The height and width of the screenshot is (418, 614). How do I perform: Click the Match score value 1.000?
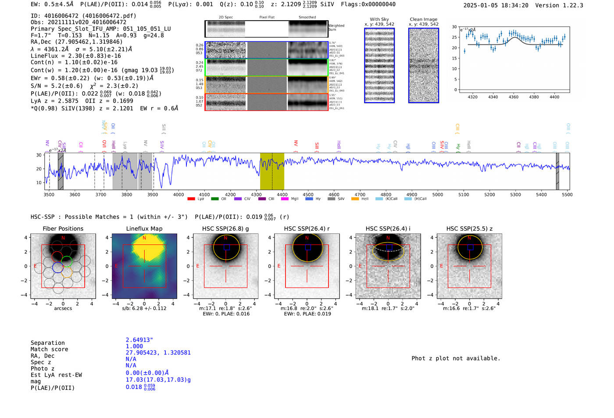click(x=134, y=346)
